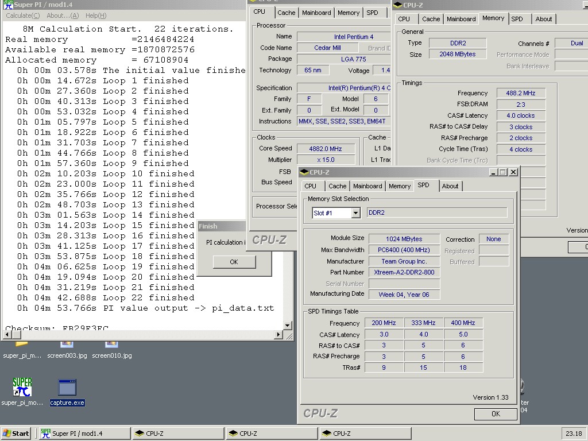Activate the leftmost CPU-Z taskbar button
588x441 pixels.
pyautogui.click(x=178, y=434)
